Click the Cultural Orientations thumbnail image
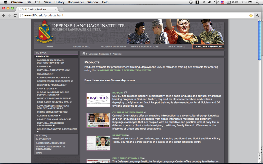The width and height of the screenshot is (263, 164). 98,120
